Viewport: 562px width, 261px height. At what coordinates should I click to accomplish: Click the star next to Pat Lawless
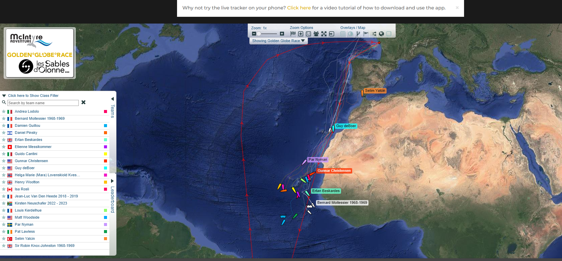[4, 231]
